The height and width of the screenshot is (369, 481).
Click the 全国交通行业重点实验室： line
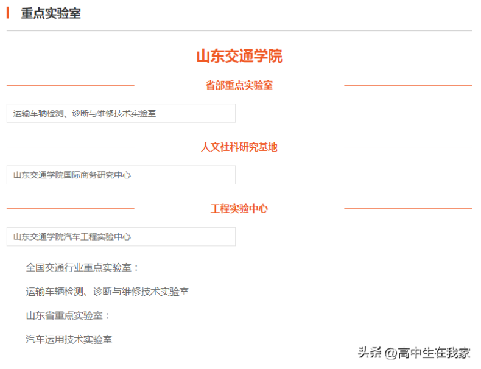pyautogui.click(x=82, y=267)
